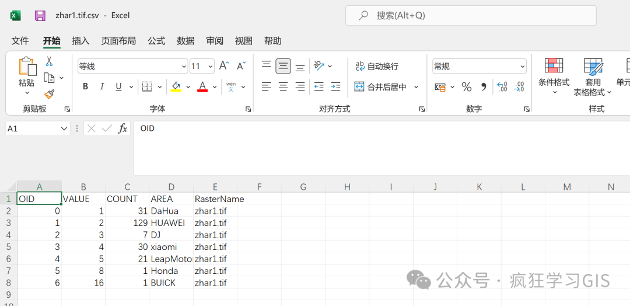This screenshot has height=306, width=630.
Task: Decrease font size with the smaller A icon
Action: (x=241, y=66)
